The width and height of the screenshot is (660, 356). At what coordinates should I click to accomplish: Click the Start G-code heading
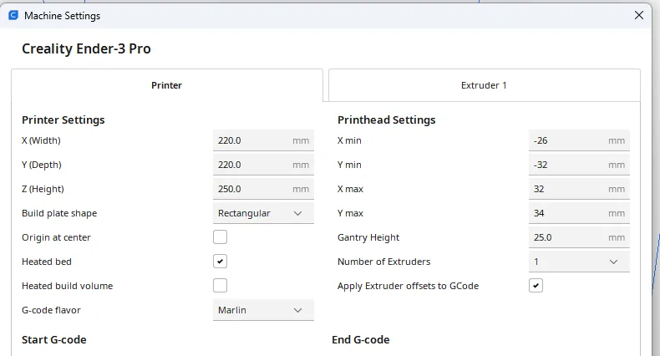(53, 339)
